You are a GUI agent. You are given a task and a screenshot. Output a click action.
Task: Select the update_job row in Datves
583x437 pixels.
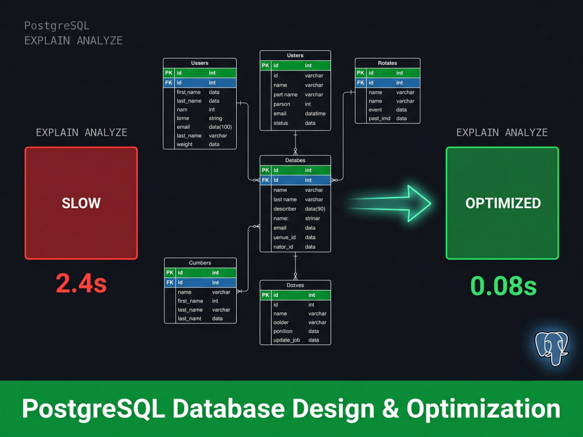point(295,340)
